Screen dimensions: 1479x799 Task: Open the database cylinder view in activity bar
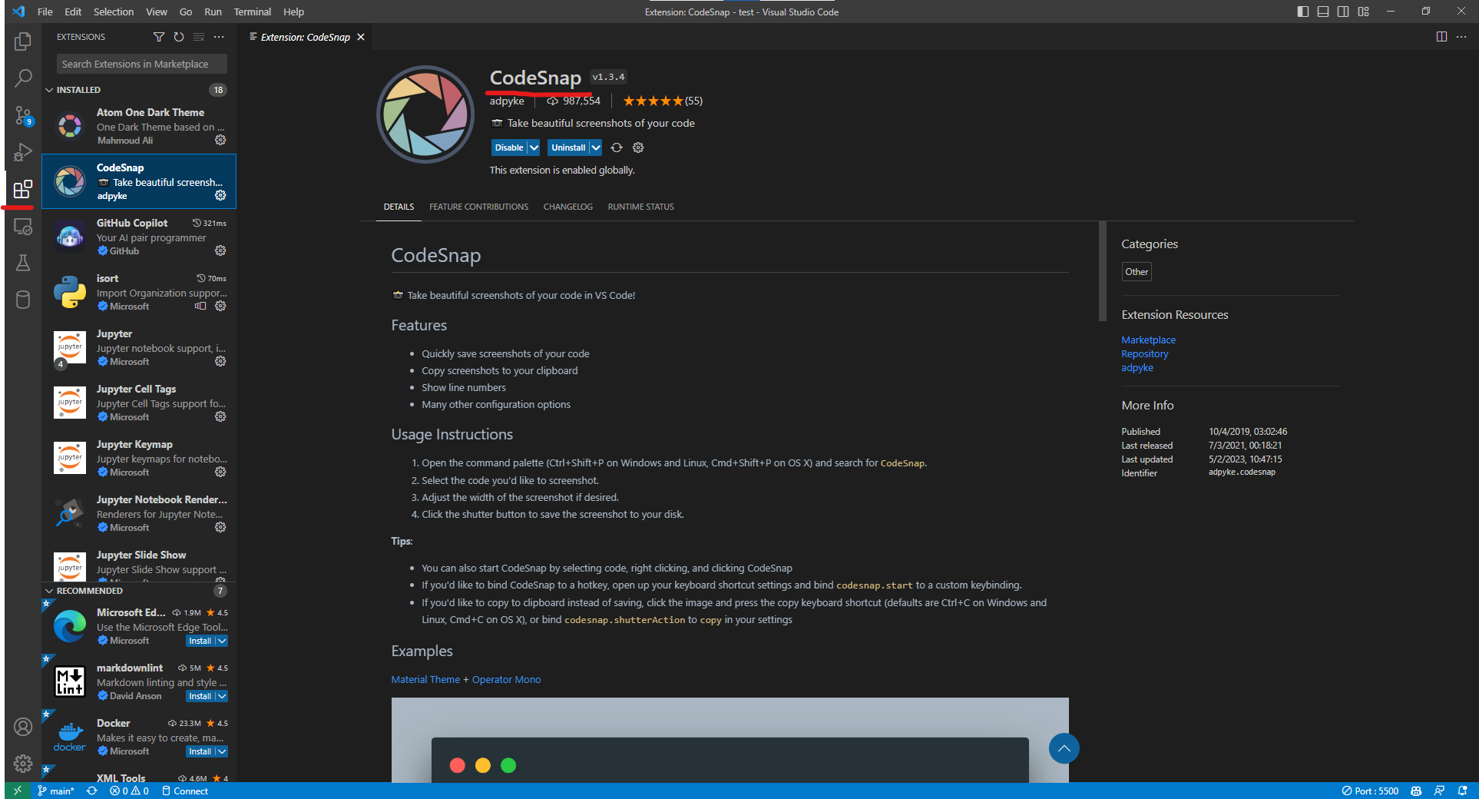pyautogui.click(x=23, y=300)
